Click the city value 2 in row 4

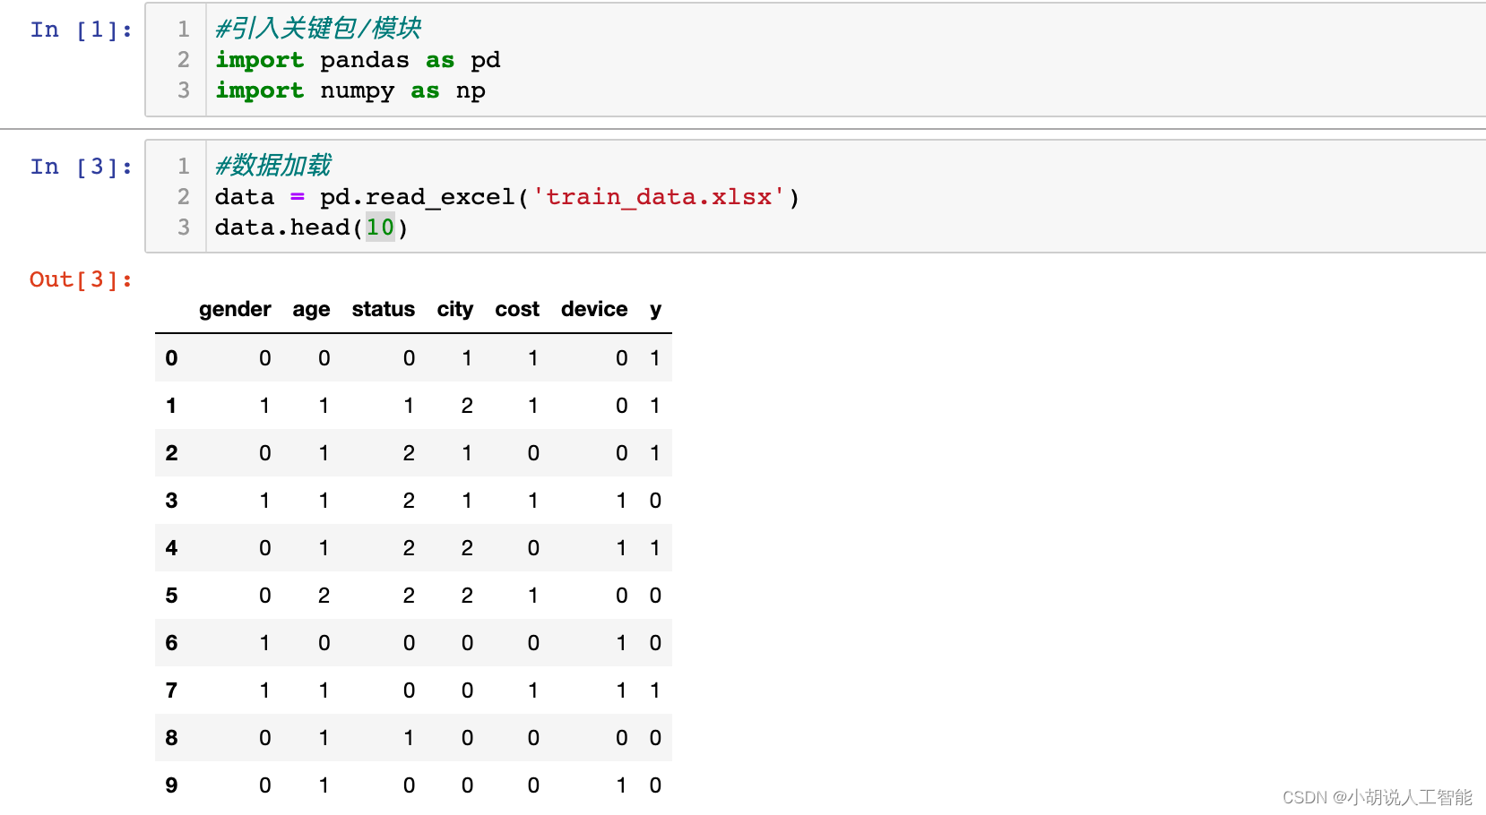click(467, 548)
